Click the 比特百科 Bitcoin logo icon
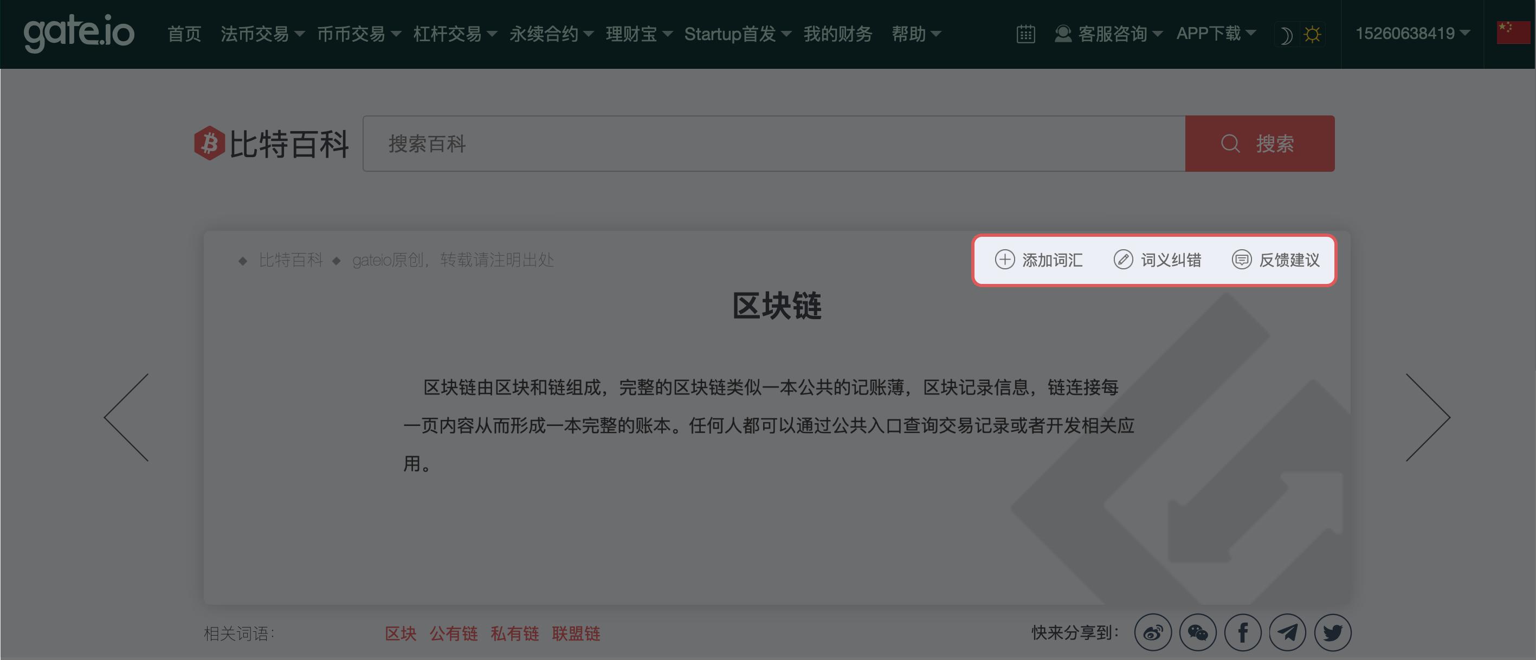1536x660 pixels. 210,143
